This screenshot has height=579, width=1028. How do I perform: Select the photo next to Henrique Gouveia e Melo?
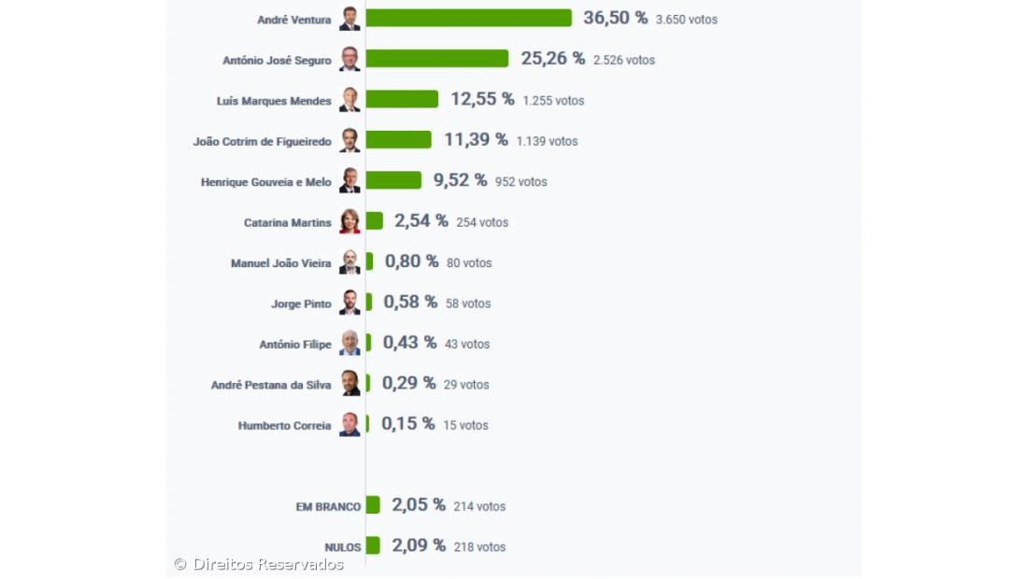[350, 181]
